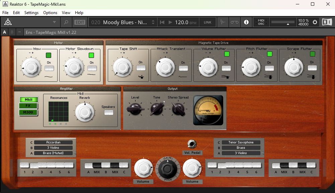This screenshot has width=335, height=193.
Task: Open the Options menu
Action: 50,13
